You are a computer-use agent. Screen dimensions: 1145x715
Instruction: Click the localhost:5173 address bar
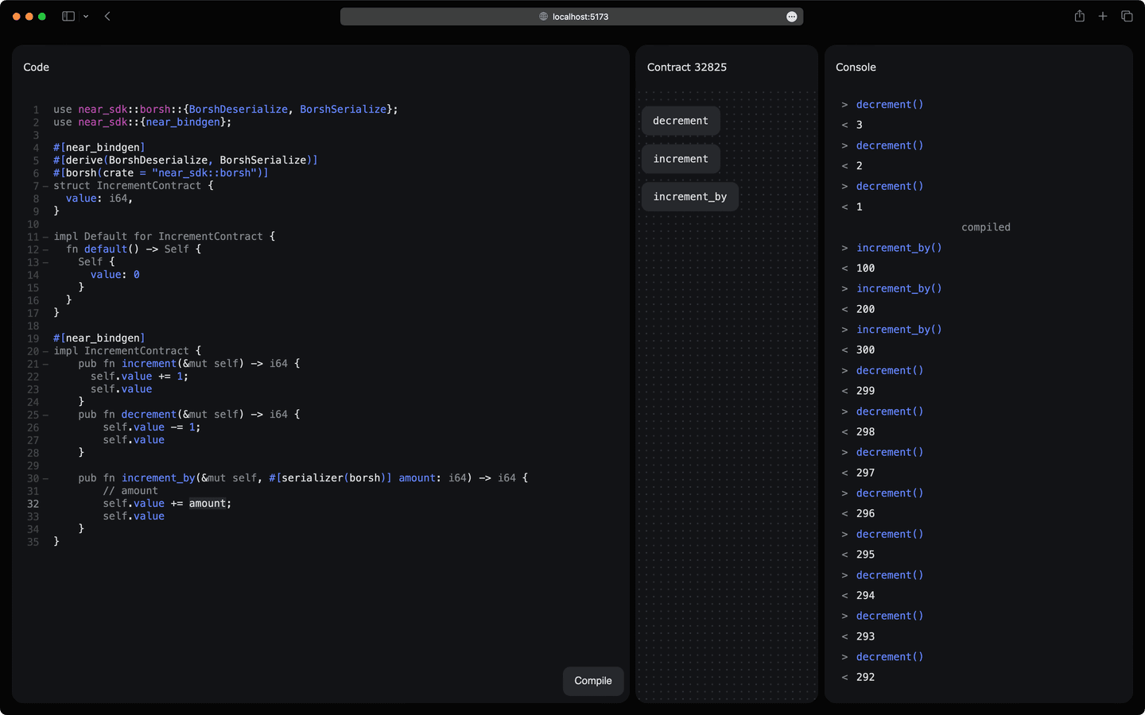click(x=572, y=17)
